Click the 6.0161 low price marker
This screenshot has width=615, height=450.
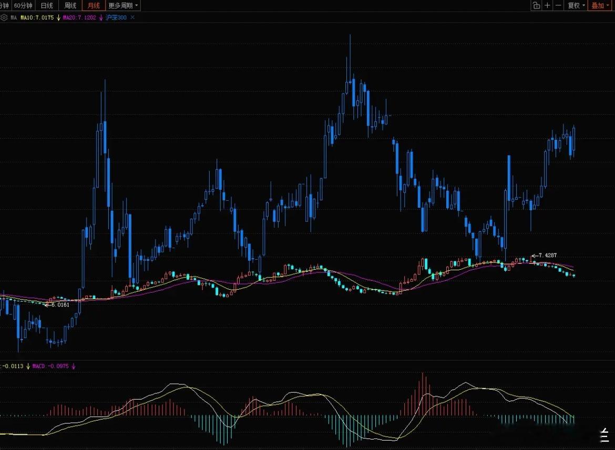pos(60,305)
